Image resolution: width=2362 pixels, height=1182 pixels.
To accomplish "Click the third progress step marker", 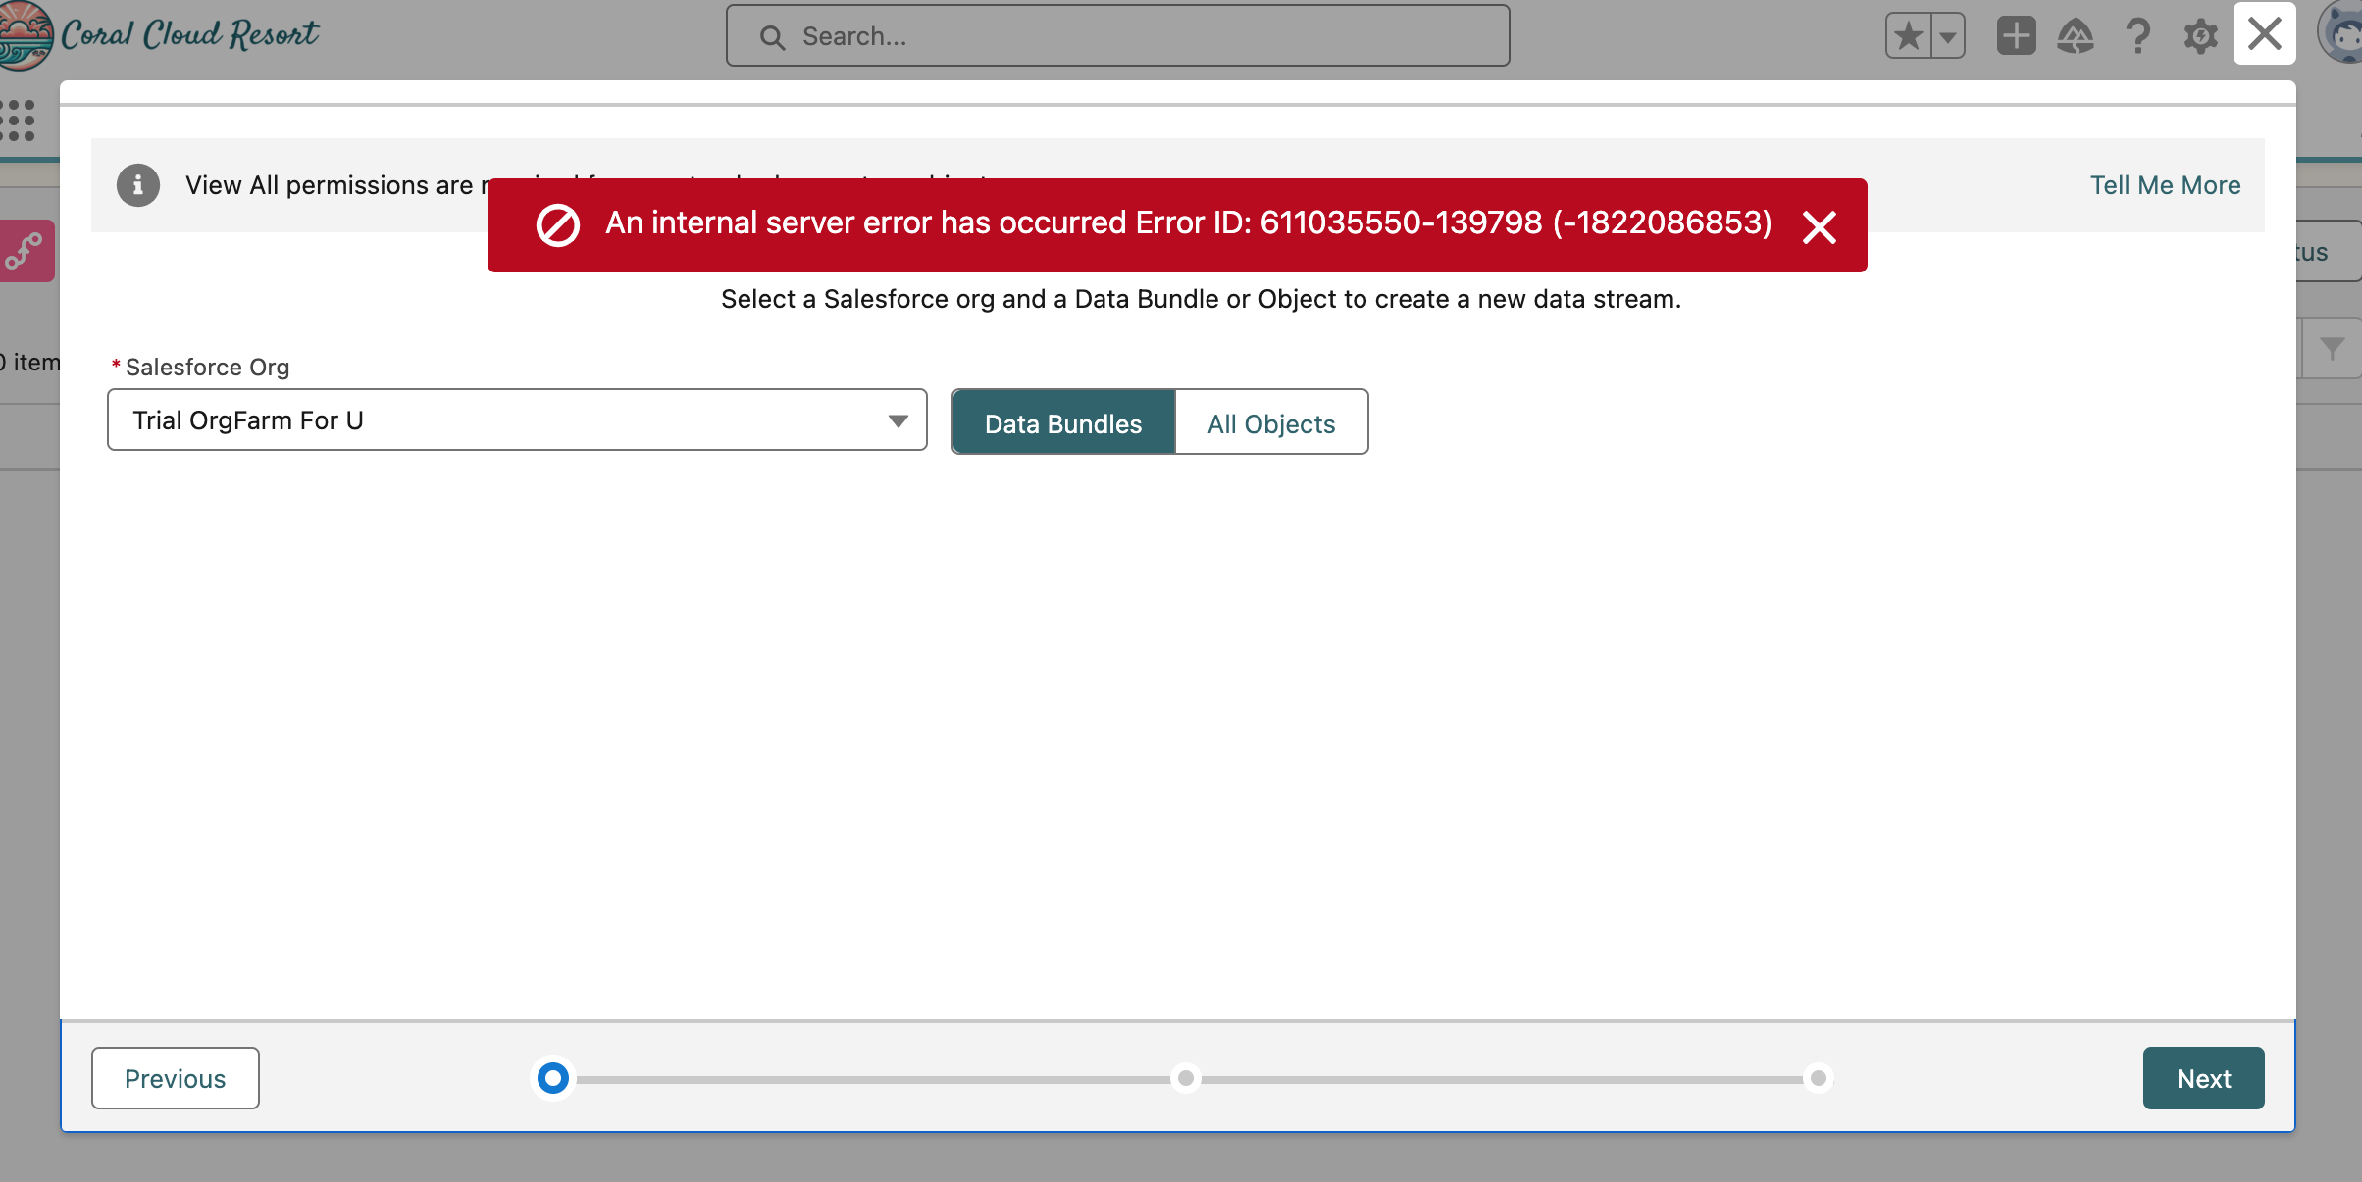I will [1818, 1078].
